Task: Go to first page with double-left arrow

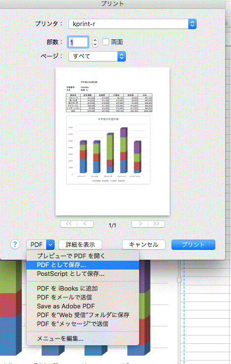Action: tap(69, 224)
